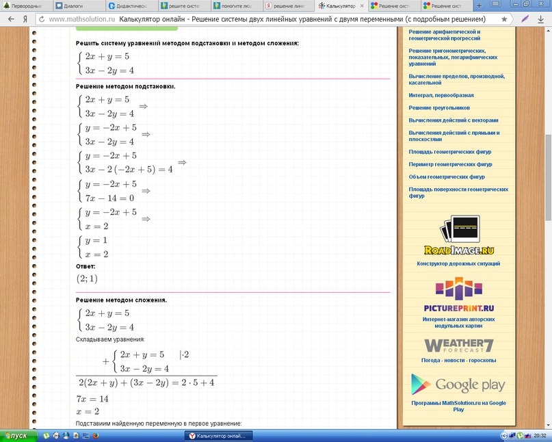This screenshot has width=552, height=442.
Task: Open link 'Периметр геометрических фигур'
Action: click(450, 164)
